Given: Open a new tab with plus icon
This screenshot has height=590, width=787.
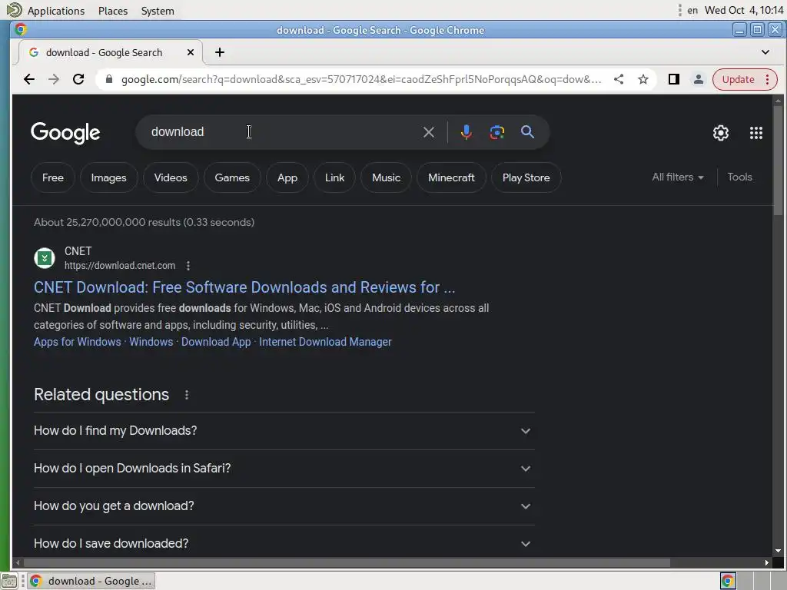Looking at the screenshot, I should pos(219,52).
